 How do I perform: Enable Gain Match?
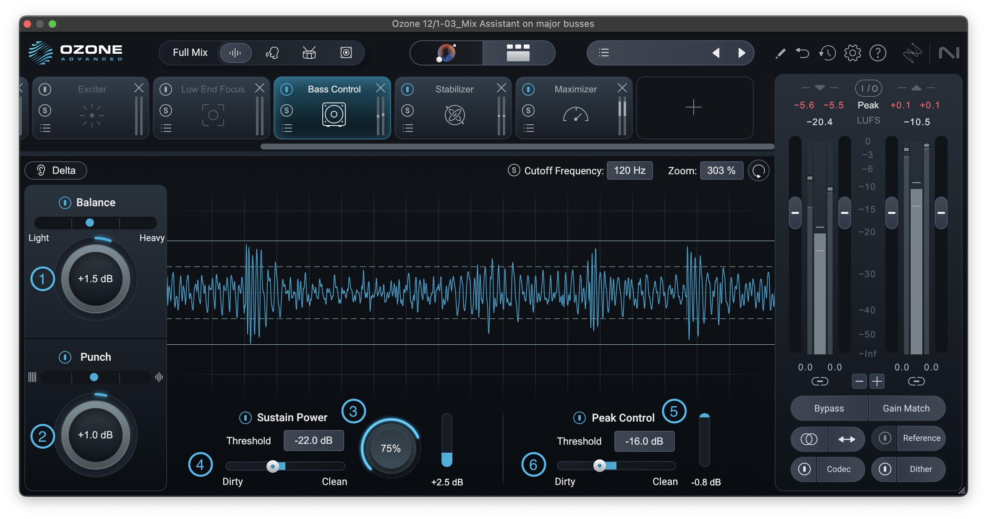pos(906,408)
